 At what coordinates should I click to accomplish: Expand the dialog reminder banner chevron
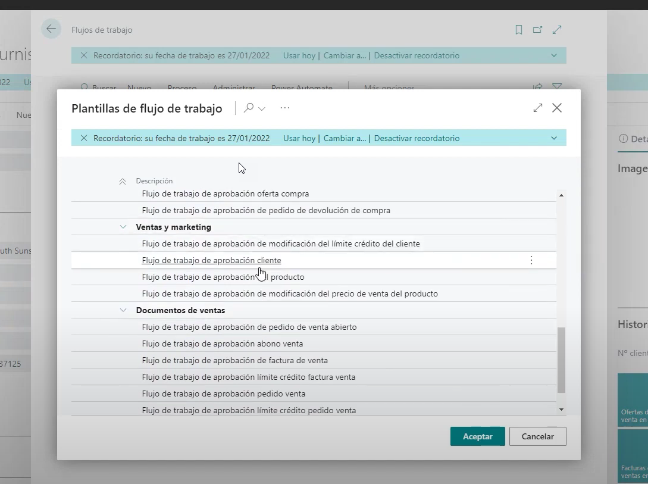(x=554, y=138)
